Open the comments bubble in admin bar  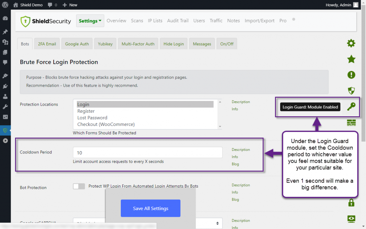point(50,5)
